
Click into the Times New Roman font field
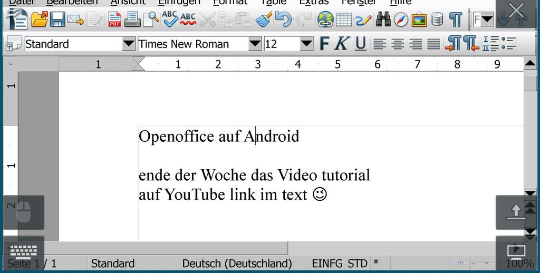tap(193, 44)
